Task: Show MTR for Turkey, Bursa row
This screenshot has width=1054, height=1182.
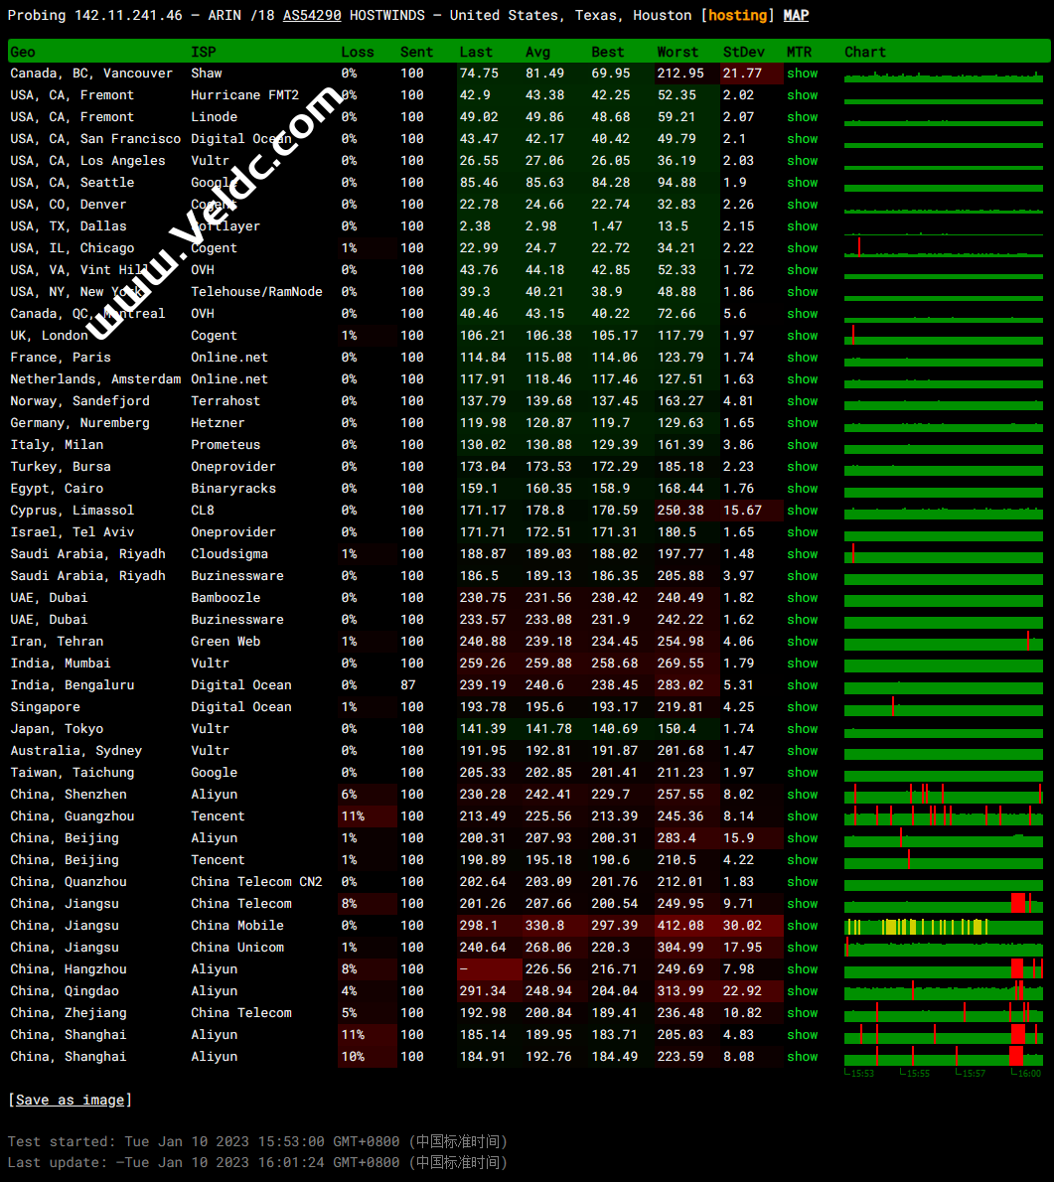Action: pyautogui.click(x=803, y=467)
